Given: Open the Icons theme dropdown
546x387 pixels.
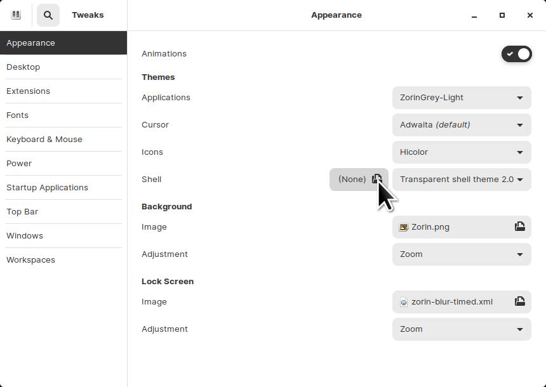Looking at the screenshot, I should pos(462,152).
